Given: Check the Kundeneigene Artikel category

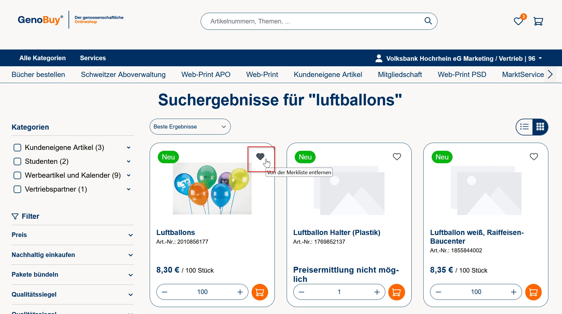Looking at the screenshot, I should point(17,148).
